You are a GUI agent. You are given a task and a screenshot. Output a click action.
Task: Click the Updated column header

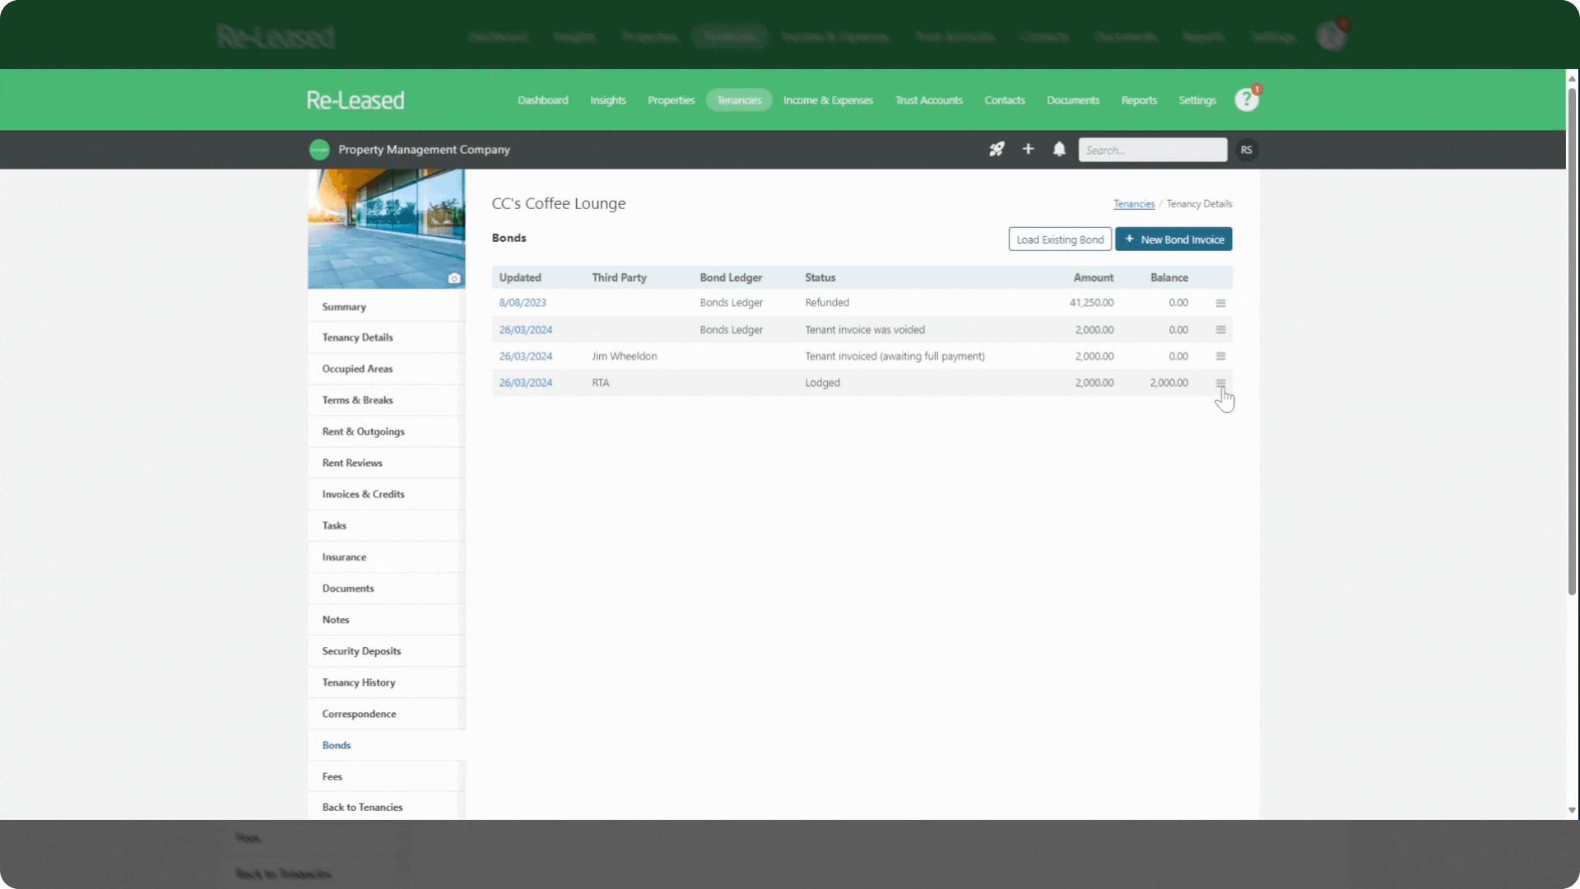[x=520, y=277]
